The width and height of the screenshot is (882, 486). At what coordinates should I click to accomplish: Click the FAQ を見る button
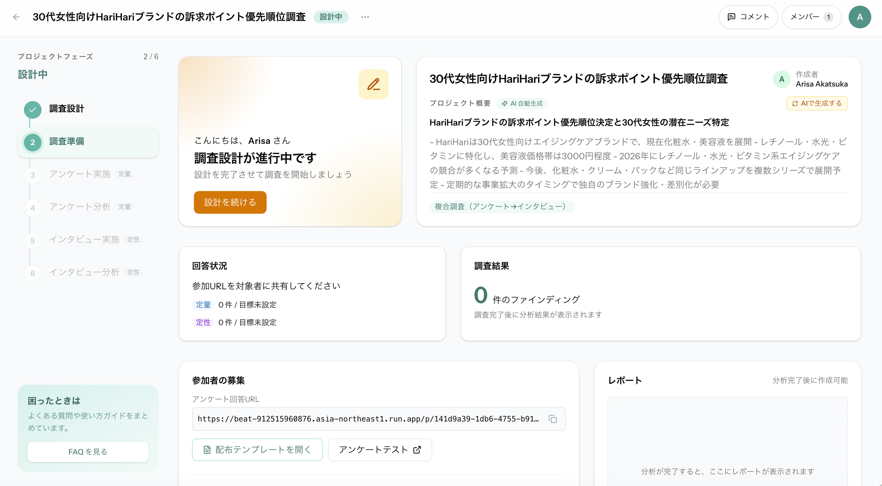pos(88,452)
